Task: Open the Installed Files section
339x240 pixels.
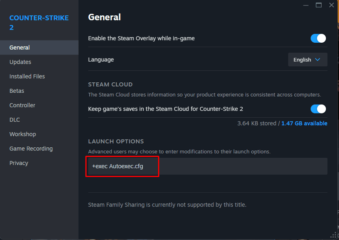Action: (27, 76)
